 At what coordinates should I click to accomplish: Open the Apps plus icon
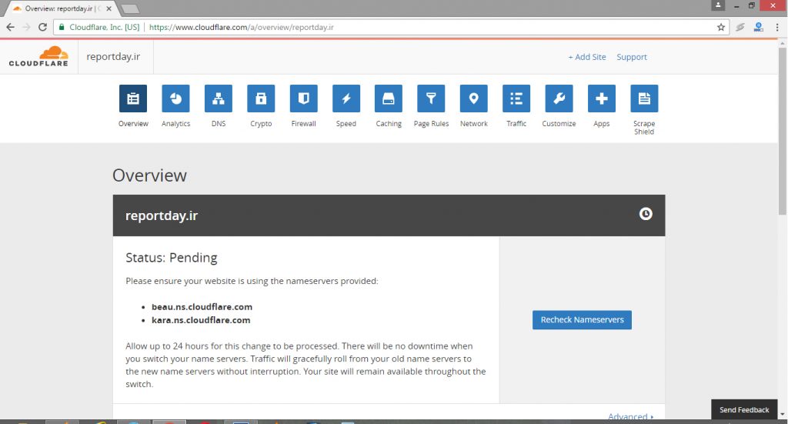coord(602,98)
